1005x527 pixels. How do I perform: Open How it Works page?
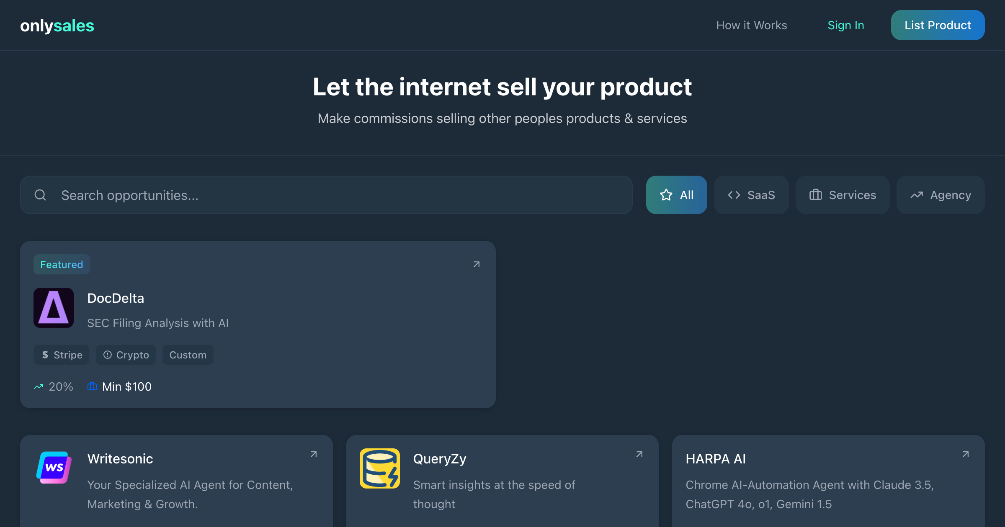click(752, 25)
